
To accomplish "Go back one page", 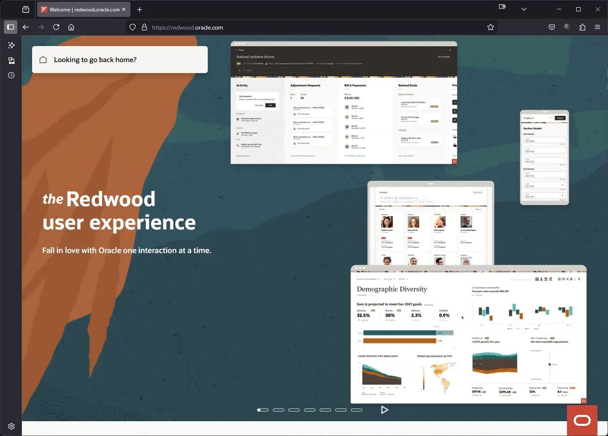I will tap(26, 27).
